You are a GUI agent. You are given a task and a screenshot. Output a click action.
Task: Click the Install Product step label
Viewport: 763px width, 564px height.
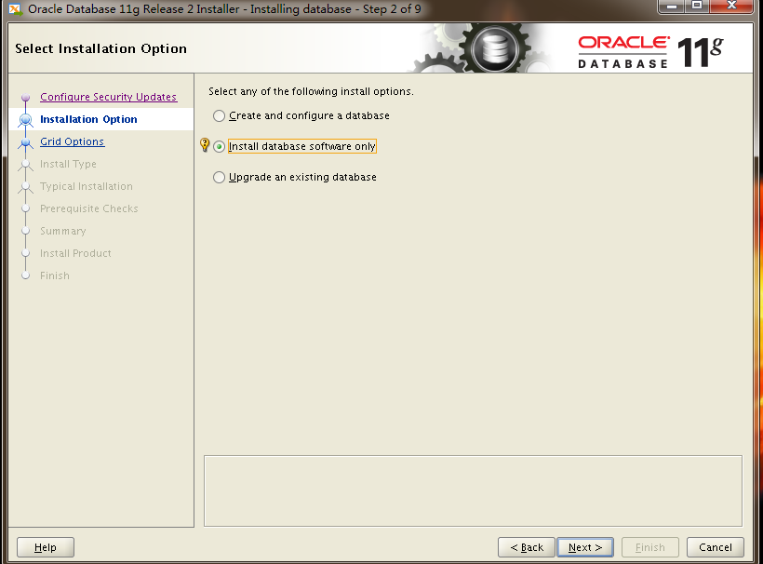75,253
